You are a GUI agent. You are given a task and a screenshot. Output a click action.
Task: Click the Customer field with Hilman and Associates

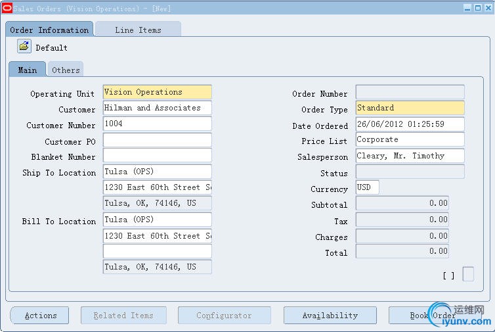coord(157,108)
